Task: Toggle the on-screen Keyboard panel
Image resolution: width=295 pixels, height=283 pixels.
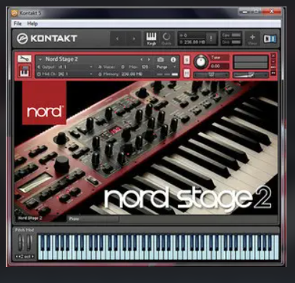Action: click(x=151, y=39)
